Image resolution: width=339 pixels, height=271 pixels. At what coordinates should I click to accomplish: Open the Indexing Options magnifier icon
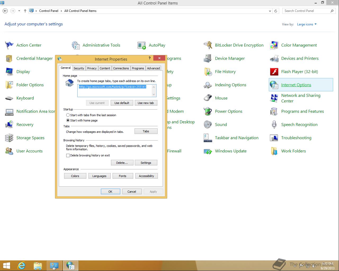(x=208, y=85)
